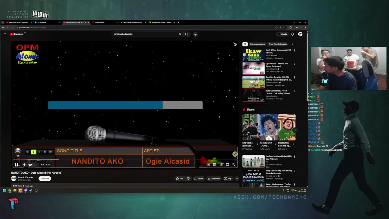Switch to the 'Home - Netflix' tab
Image resolution: width=389 pixels, height=219 pixels.
point(105,22)
